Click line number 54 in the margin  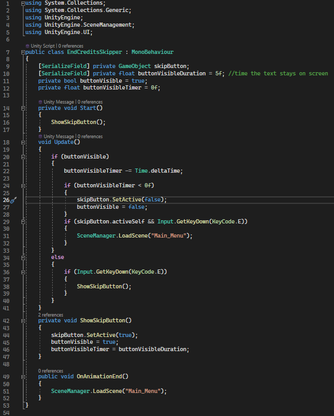(6, 413)
